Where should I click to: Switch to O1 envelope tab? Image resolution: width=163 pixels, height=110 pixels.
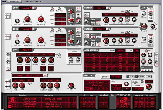pos(8,53)
